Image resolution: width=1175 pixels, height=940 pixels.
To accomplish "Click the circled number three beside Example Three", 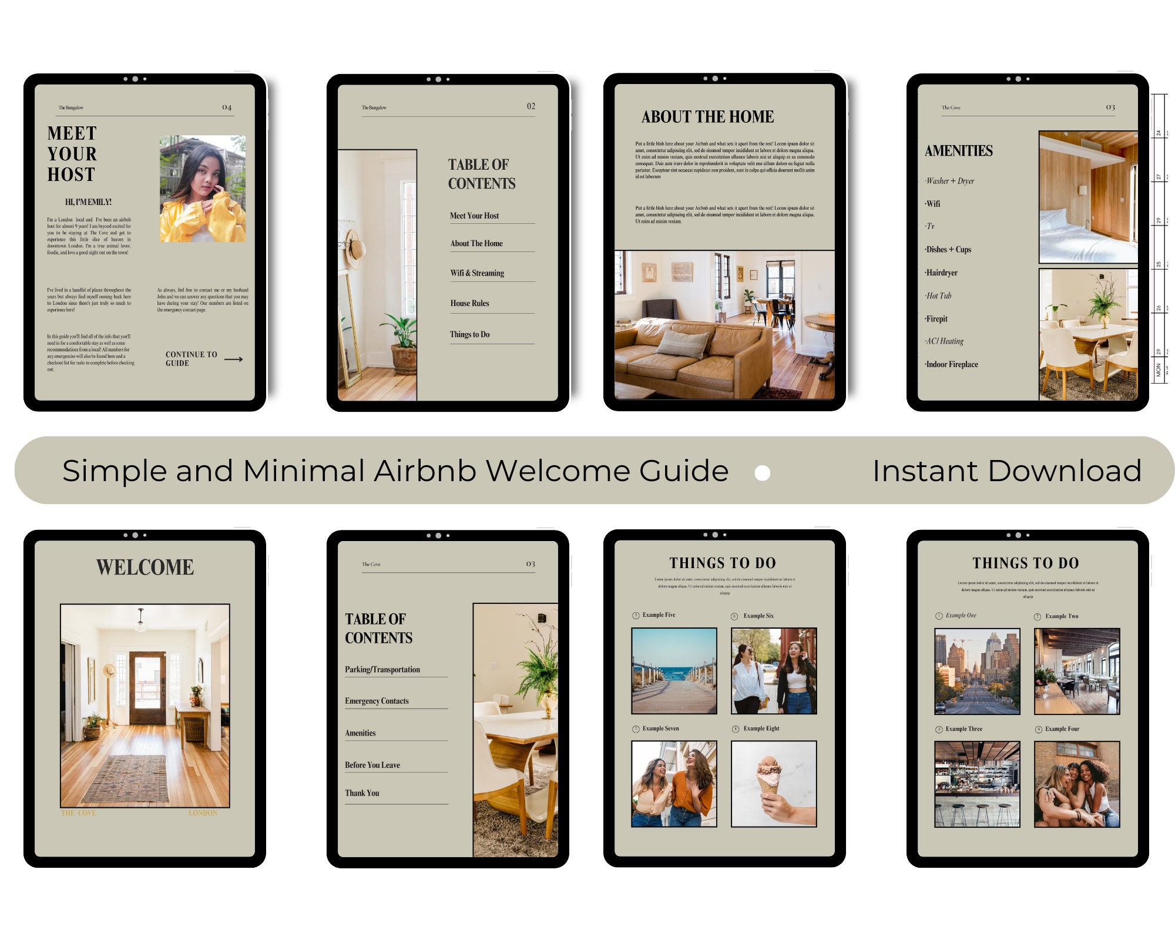I will tap(939, 729).
